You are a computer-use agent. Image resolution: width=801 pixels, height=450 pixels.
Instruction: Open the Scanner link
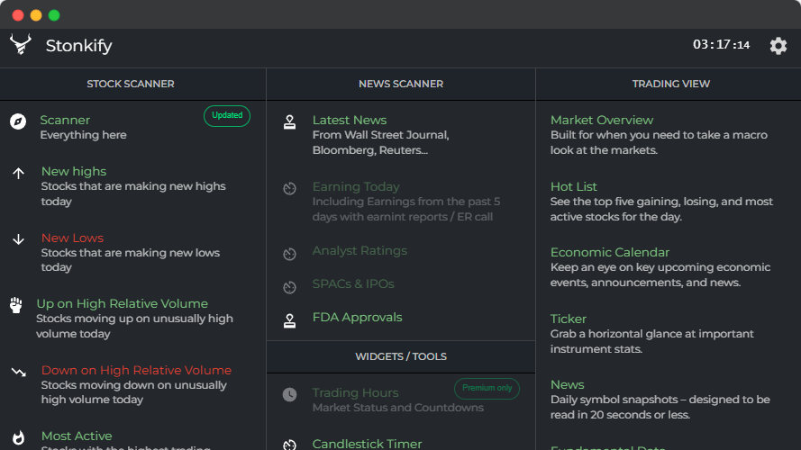click(x=65, y=120)
